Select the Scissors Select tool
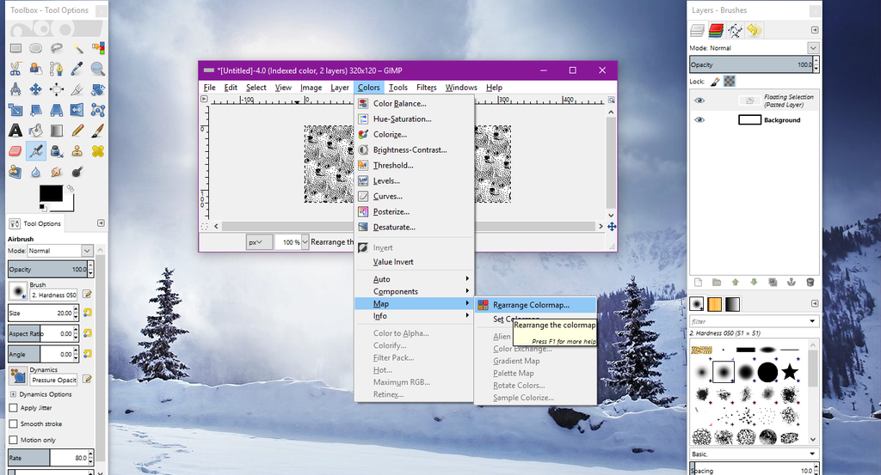The image size is (881, 475). (15, 69)
